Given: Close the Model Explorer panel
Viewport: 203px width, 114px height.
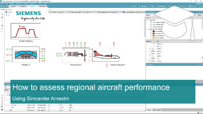Looking at the screenshot, I should (202, 12).
